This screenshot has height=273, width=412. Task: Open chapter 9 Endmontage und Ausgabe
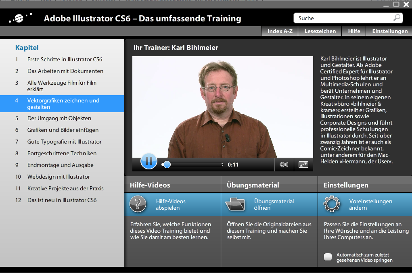pyautogui.click(x=62, y=165)
